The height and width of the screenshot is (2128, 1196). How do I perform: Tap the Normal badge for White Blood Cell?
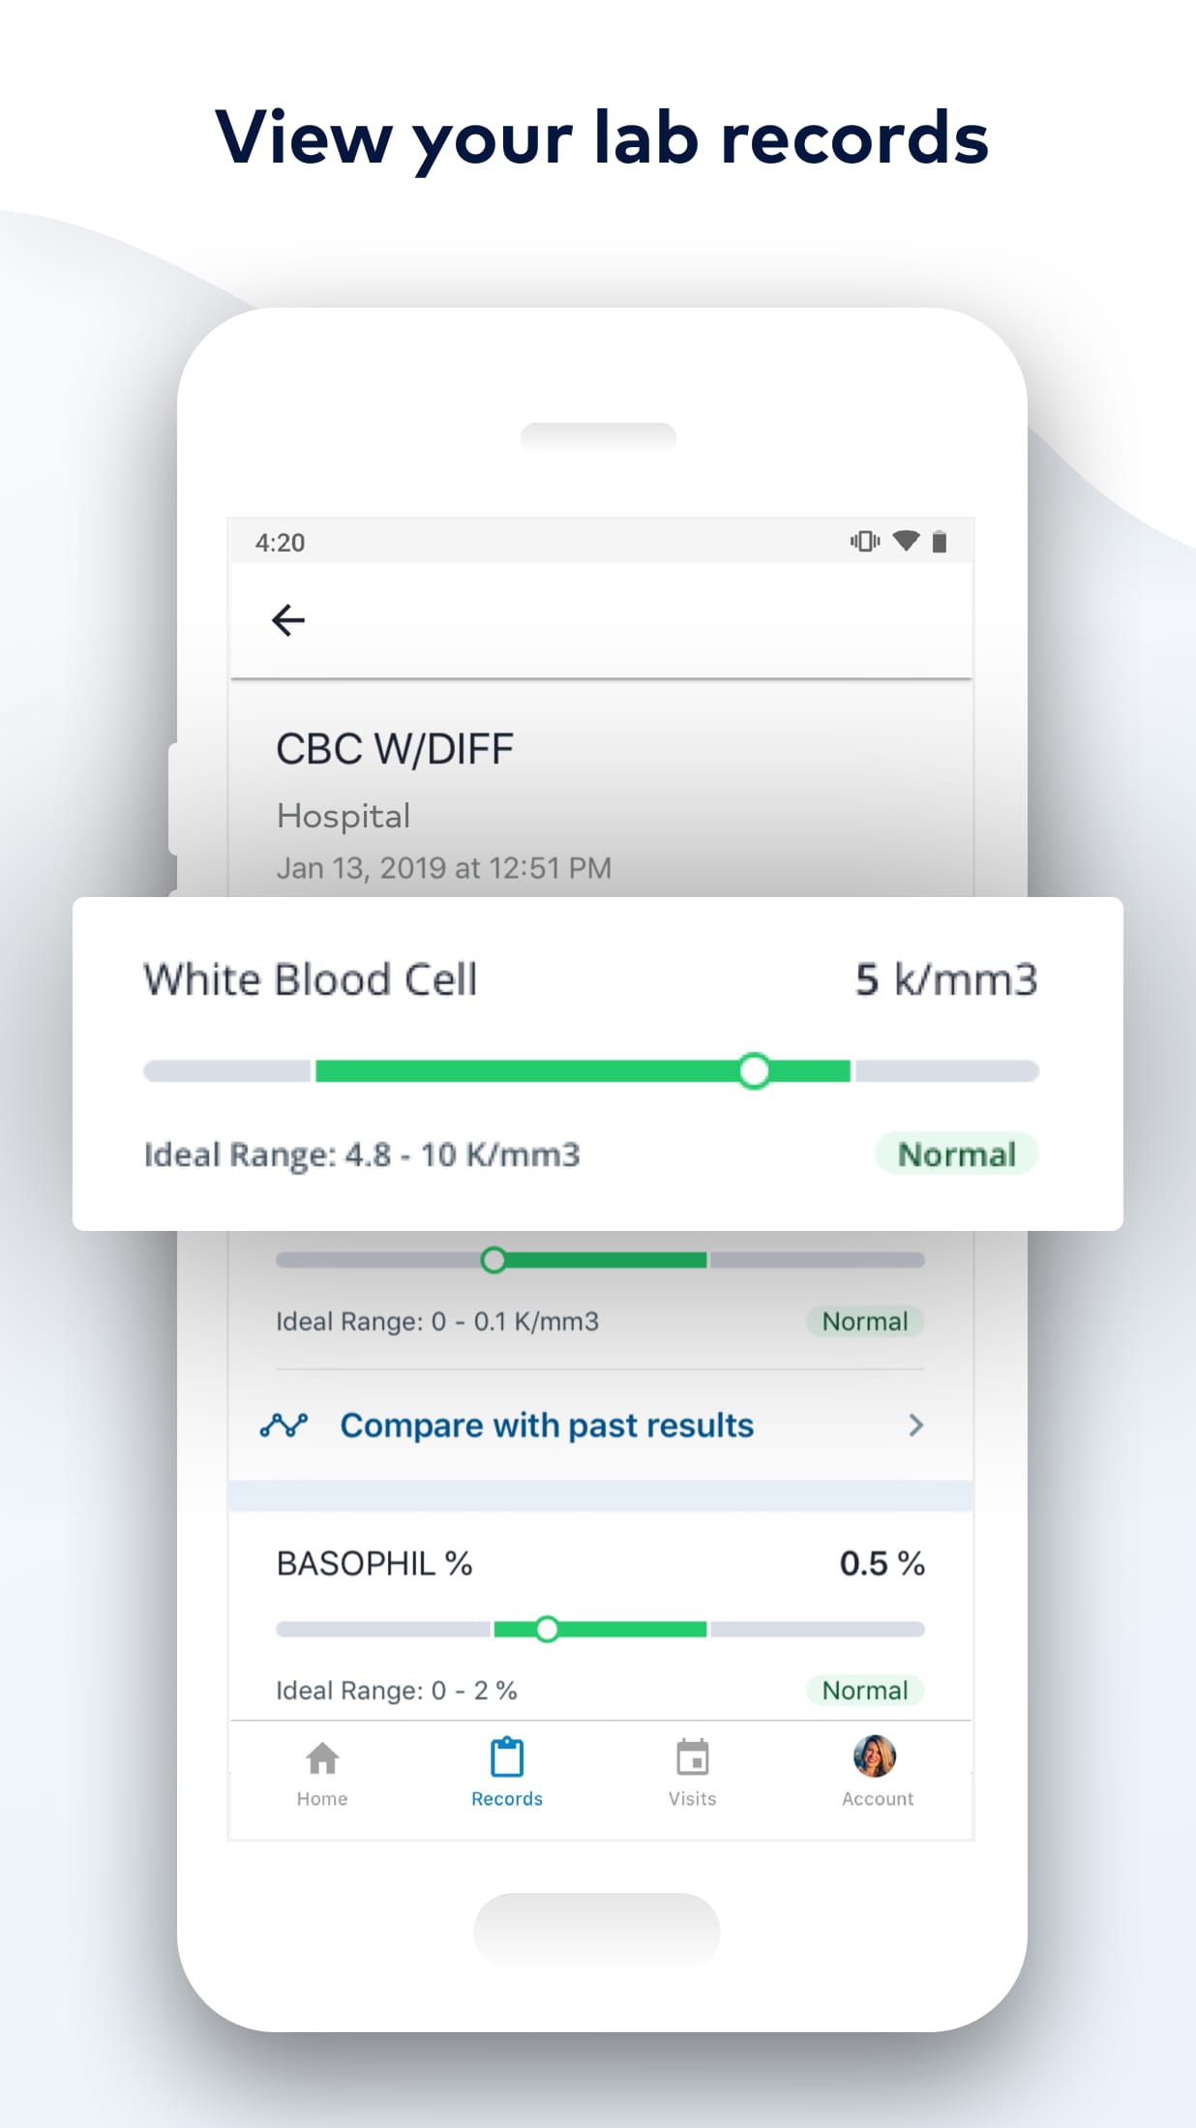956,1154
